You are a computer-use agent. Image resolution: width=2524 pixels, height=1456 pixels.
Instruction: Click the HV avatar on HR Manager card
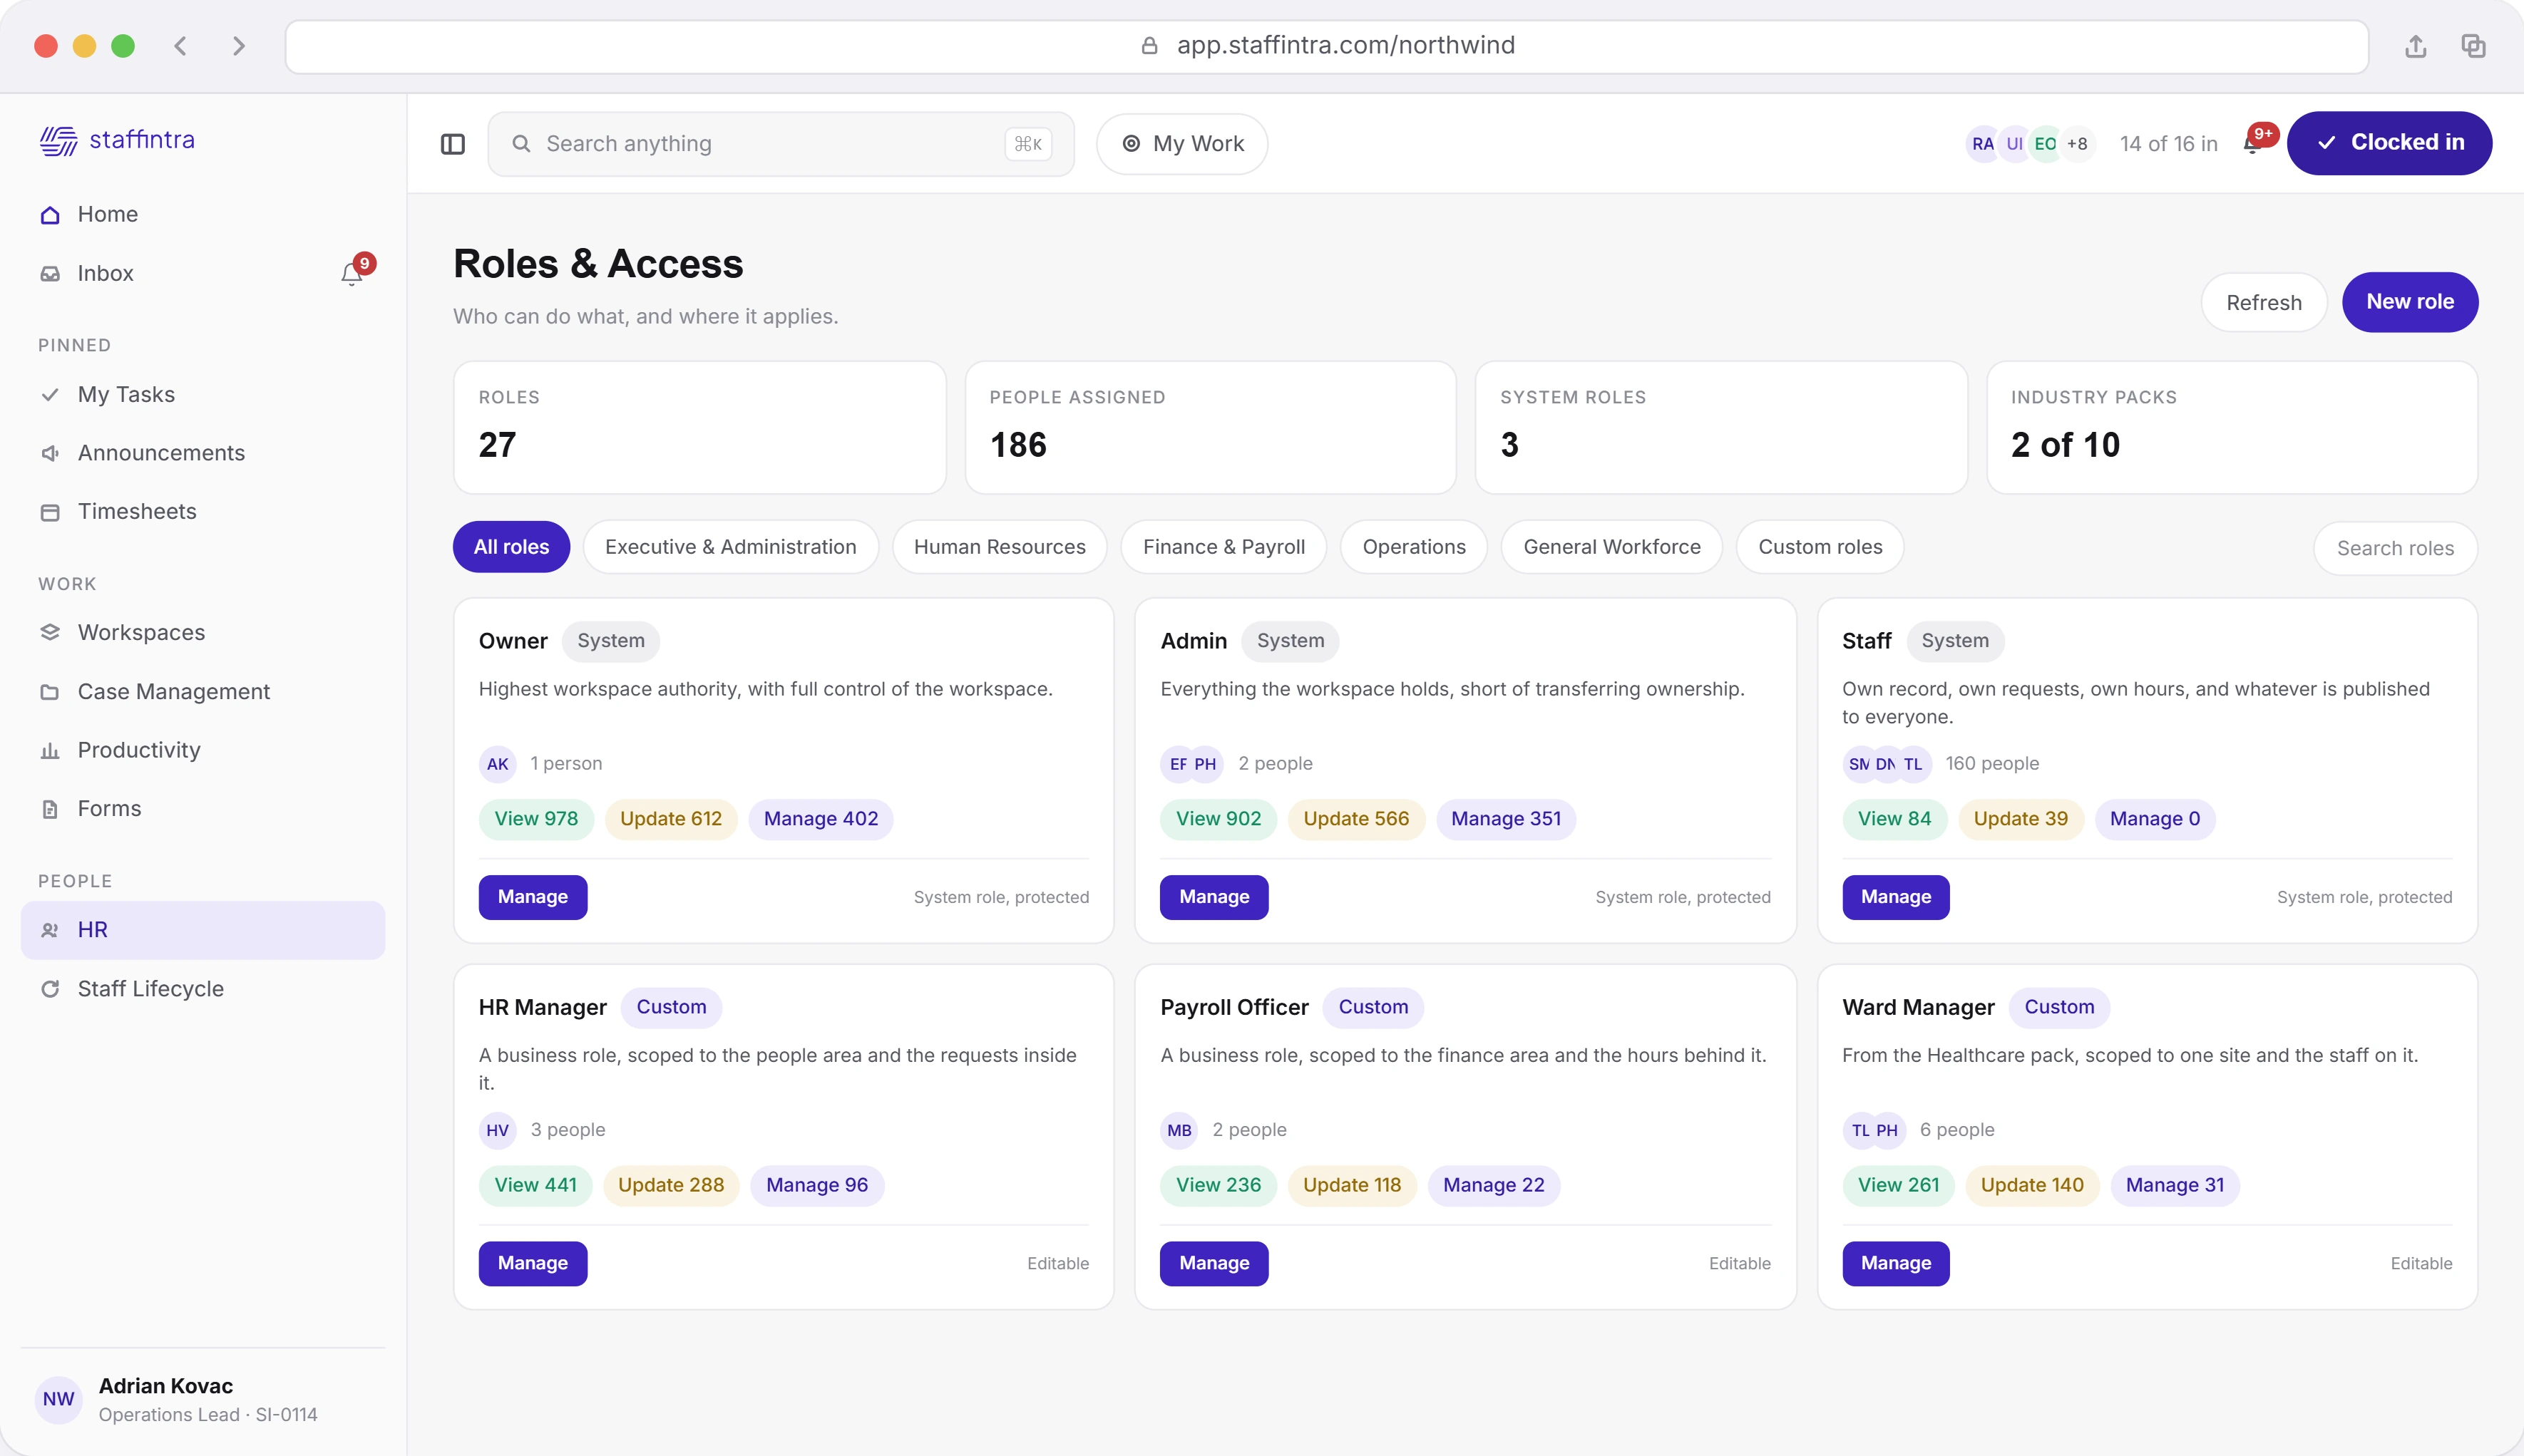pyautogui.click(x=497, y=1130)
